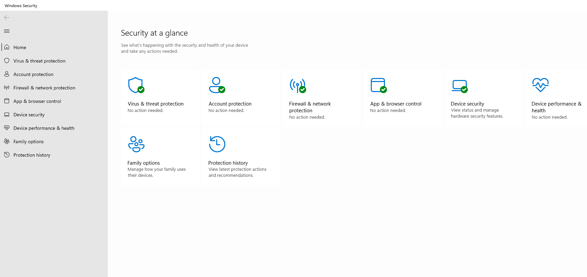
Task: Click the back arrow icon
Action: [x=7, y=17]
